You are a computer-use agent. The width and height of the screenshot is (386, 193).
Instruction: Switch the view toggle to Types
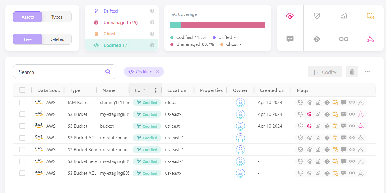tap(57, 17)
